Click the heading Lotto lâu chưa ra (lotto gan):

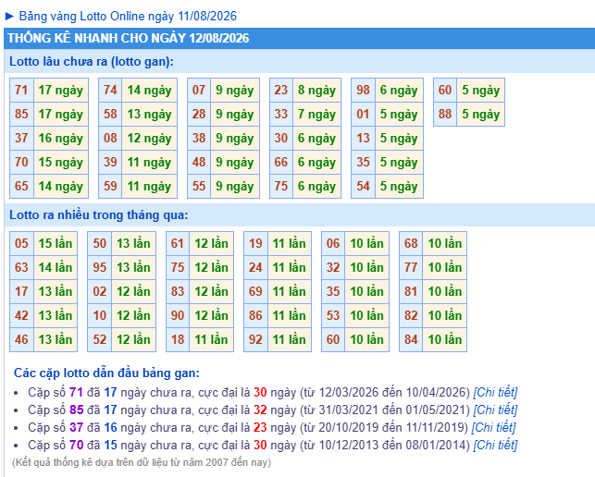click(x=92, y=61)
